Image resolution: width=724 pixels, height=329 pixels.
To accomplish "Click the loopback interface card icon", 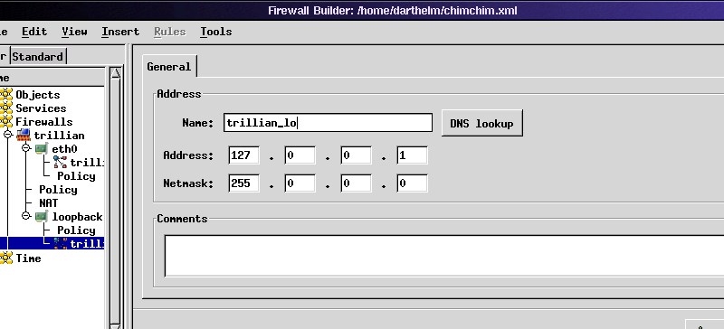I will [x=42, y=216].
